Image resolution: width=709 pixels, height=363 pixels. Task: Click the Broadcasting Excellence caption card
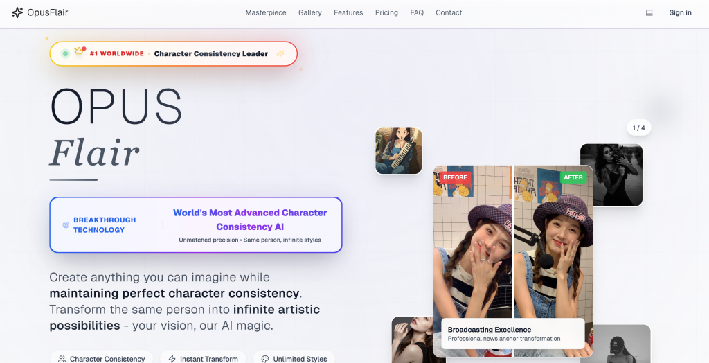[x=513, y=334]
